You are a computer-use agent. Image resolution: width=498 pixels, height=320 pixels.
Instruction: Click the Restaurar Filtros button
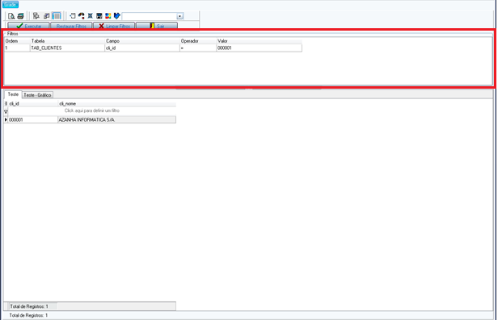(71, 26)
